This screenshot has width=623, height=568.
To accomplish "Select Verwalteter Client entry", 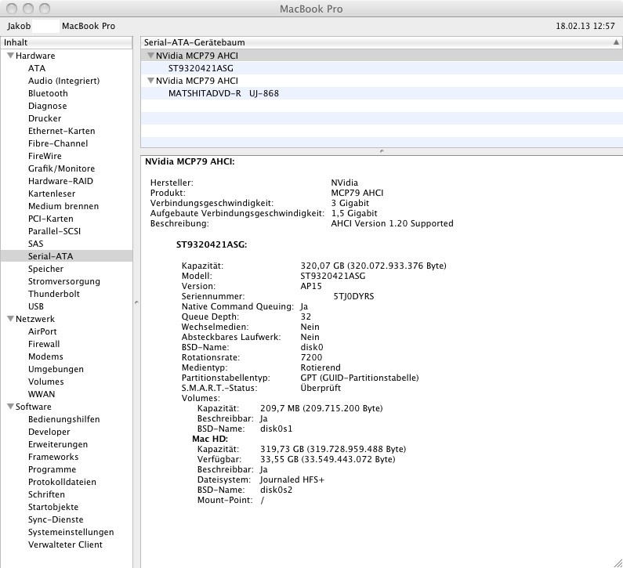I will pos(65,544).
